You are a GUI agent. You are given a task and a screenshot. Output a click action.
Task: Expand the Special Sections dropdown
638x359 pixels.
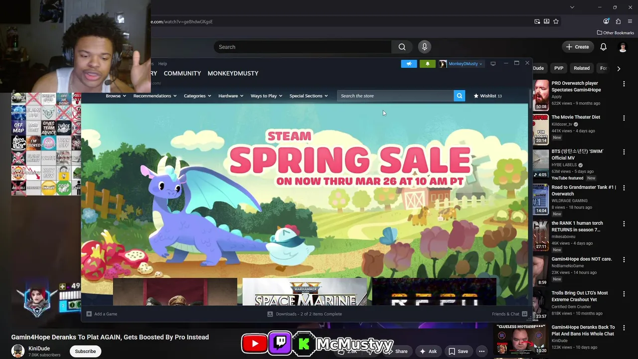[x=309, y=96]
